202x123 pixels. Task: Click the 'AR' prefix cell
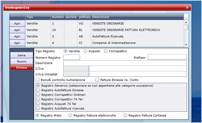pos(84,36)
